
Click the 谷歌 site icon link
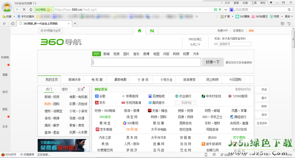coord(100,96)
